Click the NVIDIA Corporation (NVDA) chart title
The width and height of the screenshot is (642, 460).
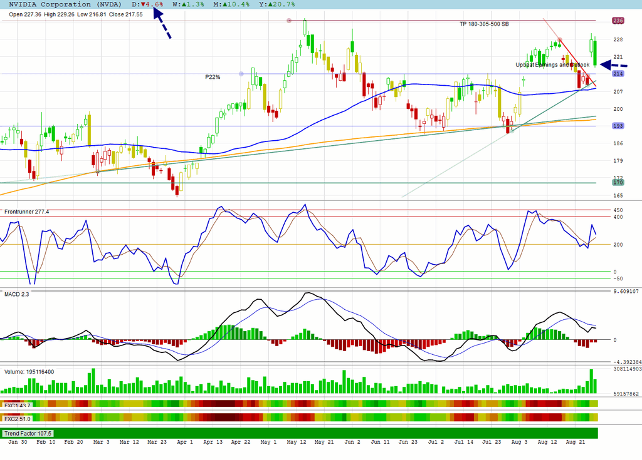(x=65, y=4)
